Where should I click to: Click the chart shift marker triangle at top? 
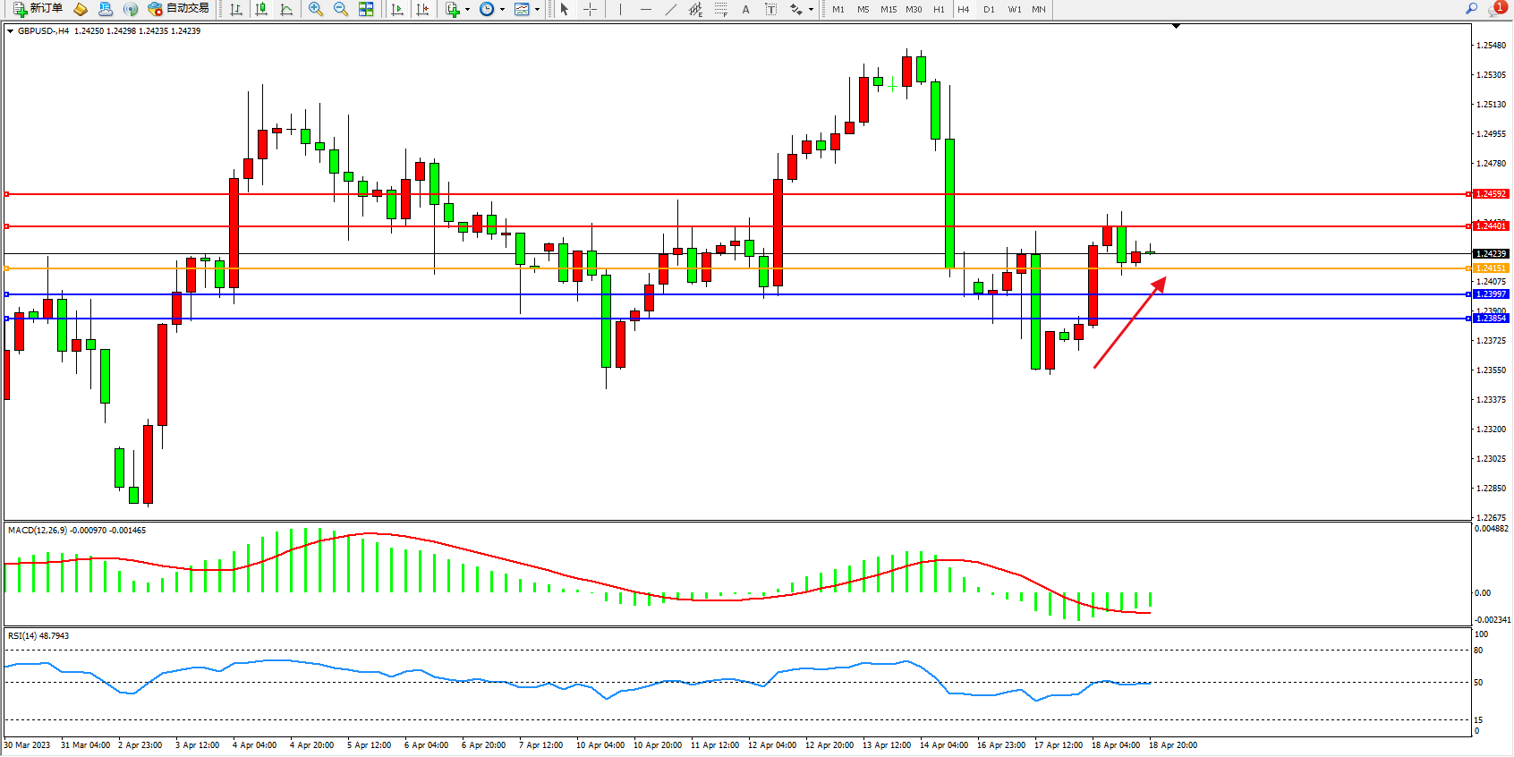(1176, 26)
